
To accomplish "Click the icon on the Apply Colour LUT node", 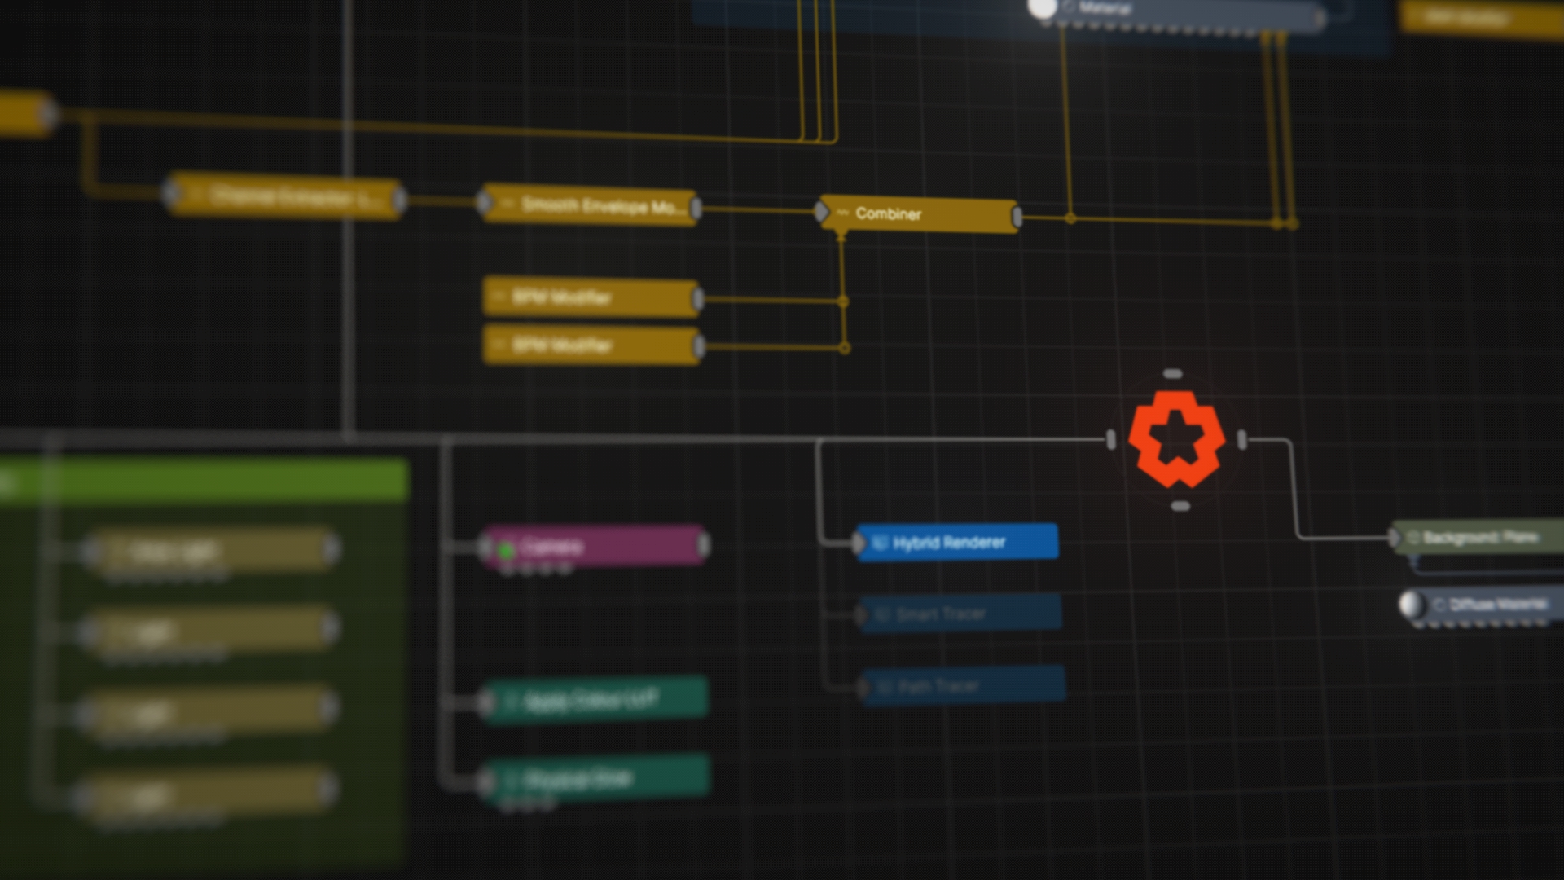I will [x=512, y=699].
